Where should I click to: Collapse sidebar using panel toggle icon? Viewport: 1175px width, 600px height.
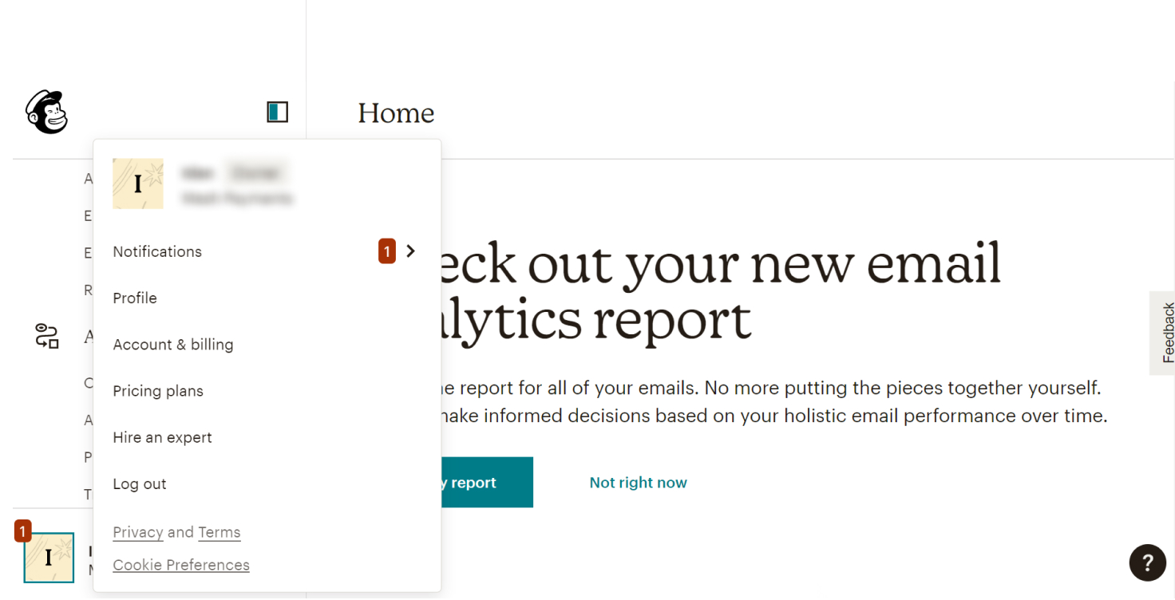pos(277,112)
